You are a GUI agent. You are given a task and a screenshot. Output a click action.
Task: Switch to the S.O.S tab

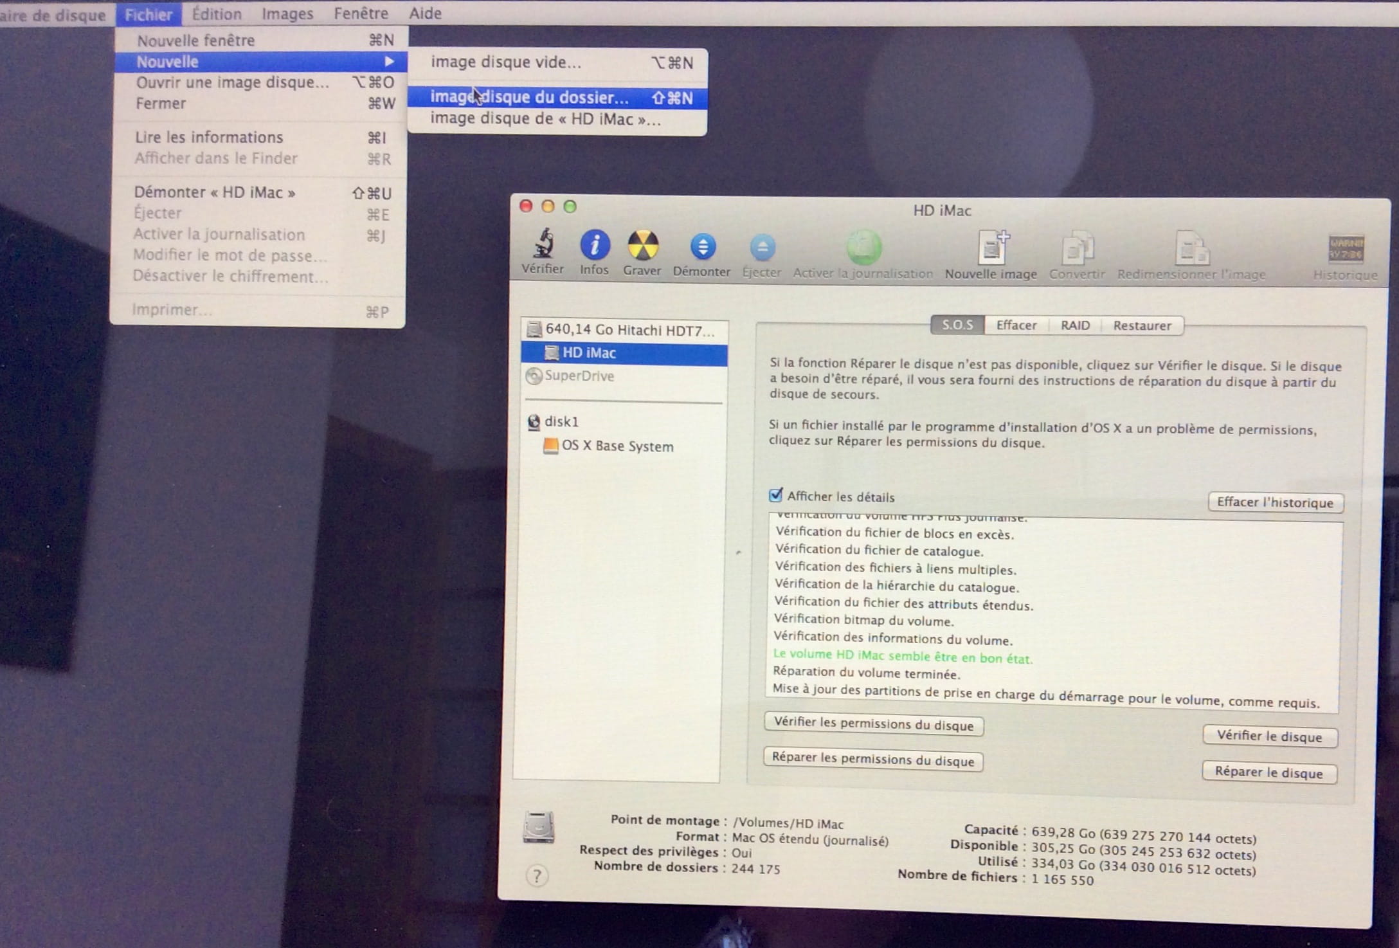pos(957,325)
